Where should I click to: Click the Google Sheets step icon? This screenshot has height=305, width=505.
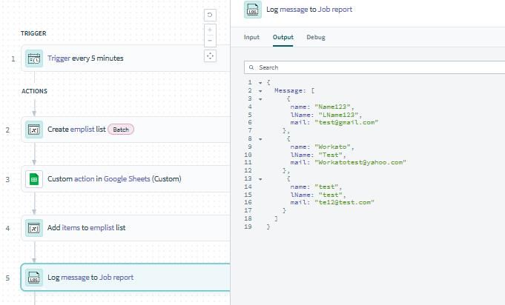pyautogui.click(x=34, y=179)
